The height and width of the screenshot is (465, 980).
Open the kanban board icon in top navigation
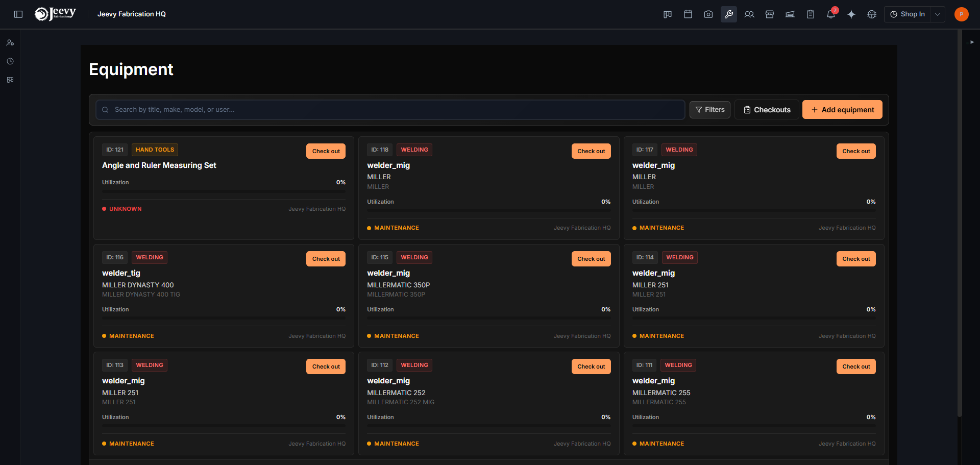668,14
